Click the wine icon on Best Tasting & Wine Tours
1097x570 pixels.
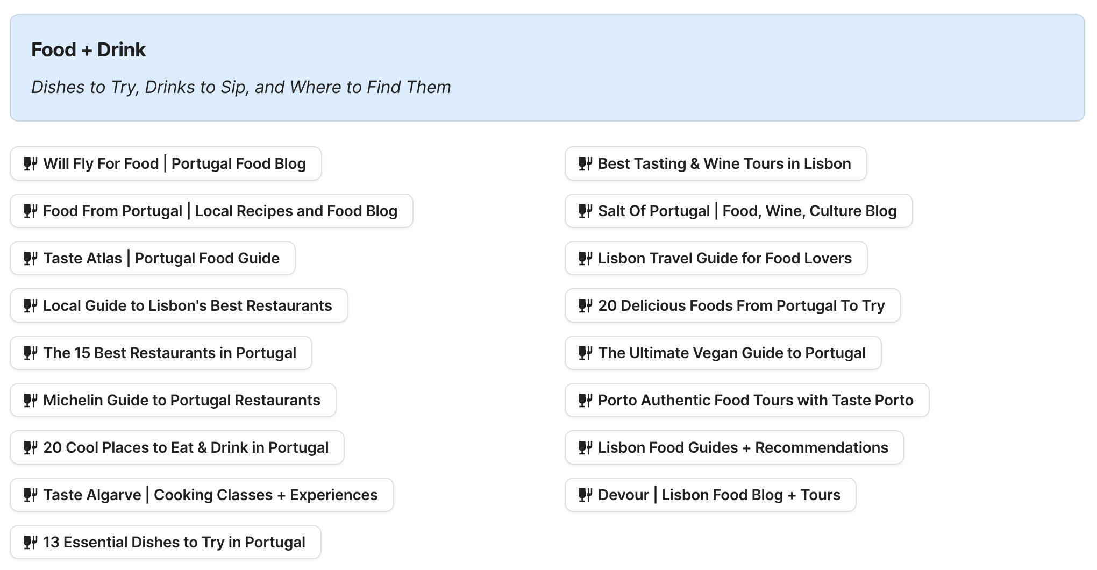tap(585, 163)
